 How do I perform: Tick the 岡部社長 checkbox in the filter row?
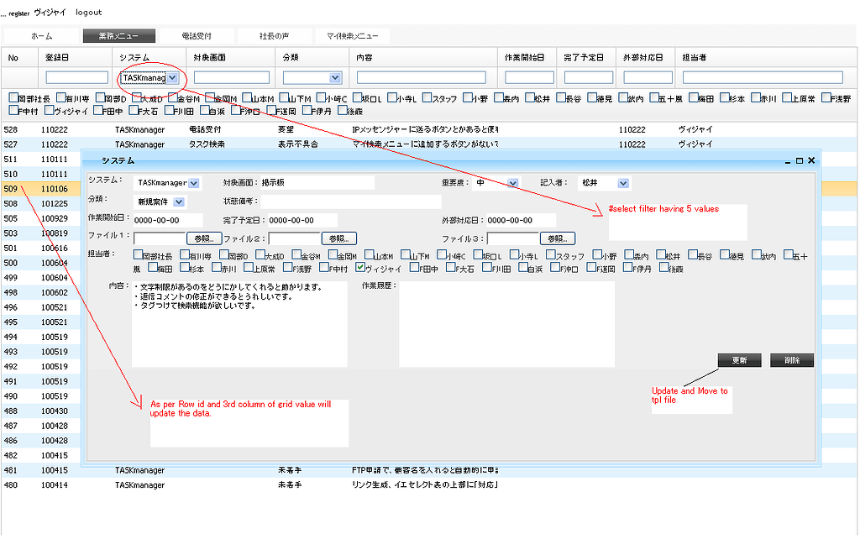click(x=13, y=97)
